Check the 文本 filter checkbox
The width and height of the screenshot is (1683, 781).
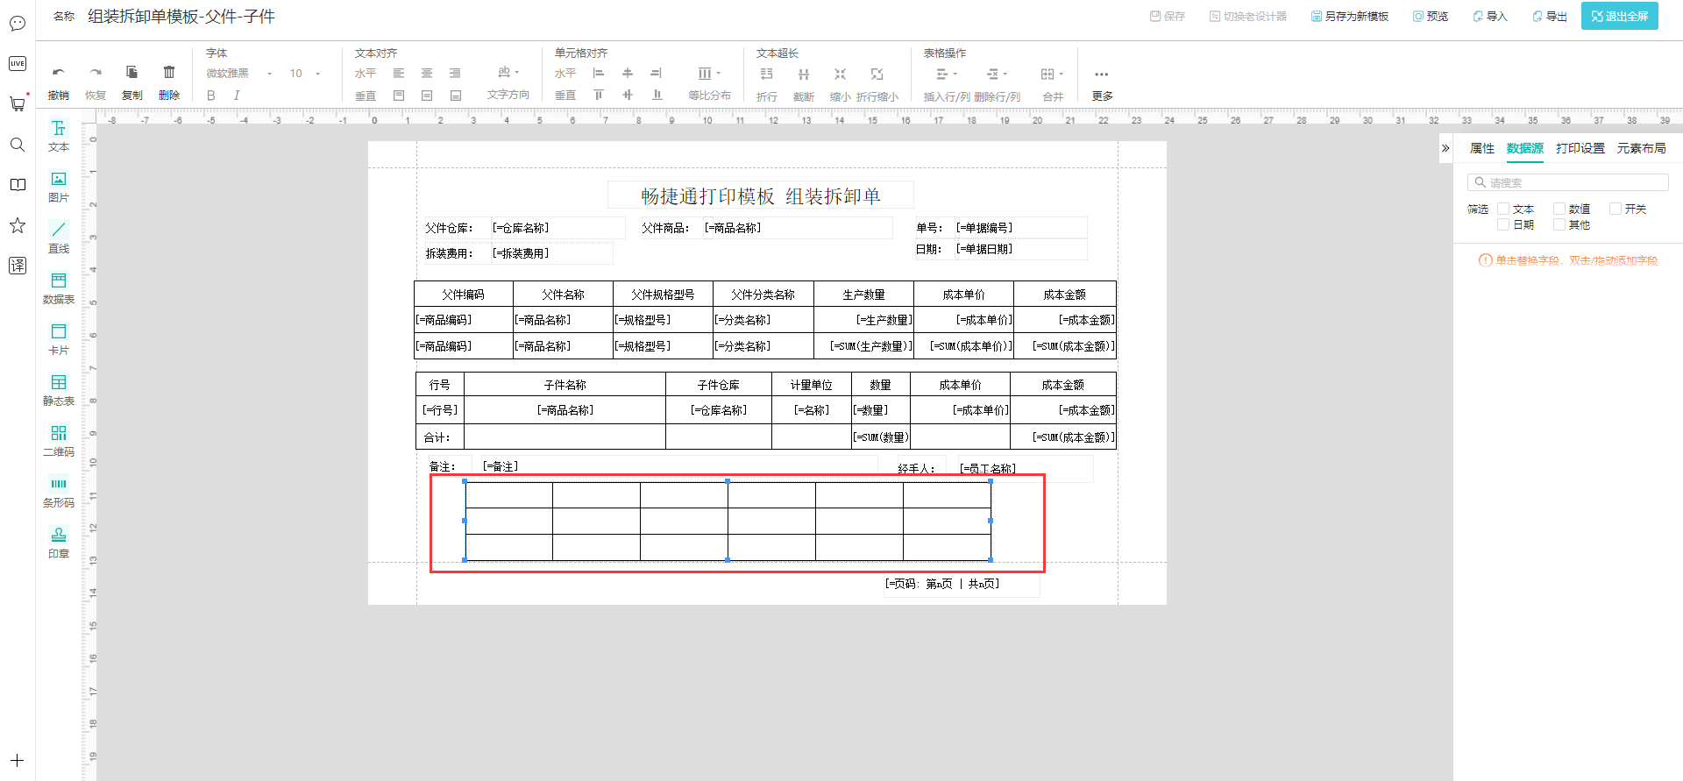pos(1503,209)
